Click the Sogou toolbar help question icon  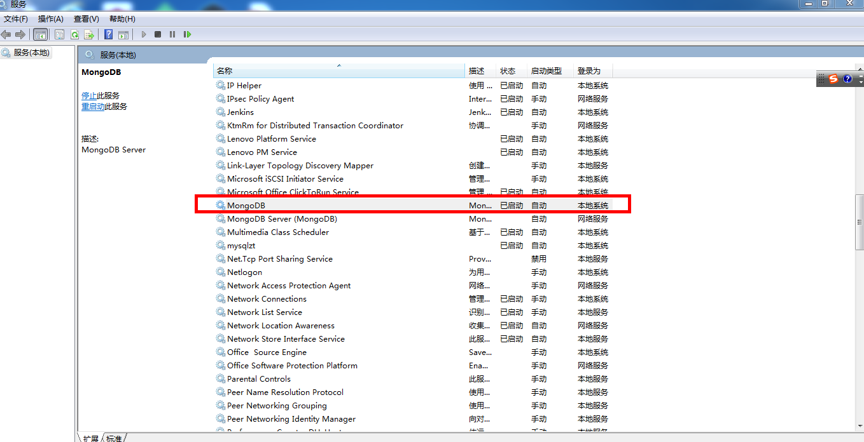click(847, 79)
